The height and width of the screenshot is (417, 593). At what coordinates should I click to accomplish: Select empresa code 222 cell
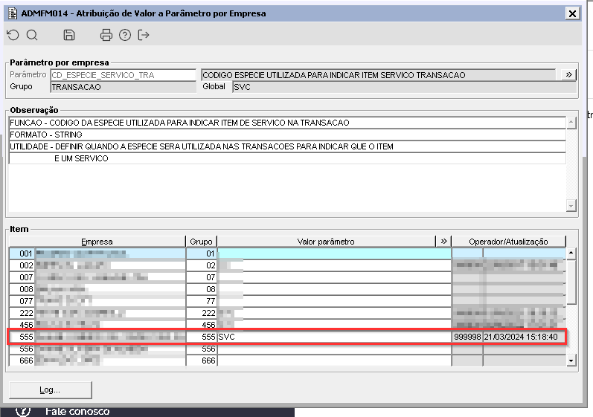point(22,313)
